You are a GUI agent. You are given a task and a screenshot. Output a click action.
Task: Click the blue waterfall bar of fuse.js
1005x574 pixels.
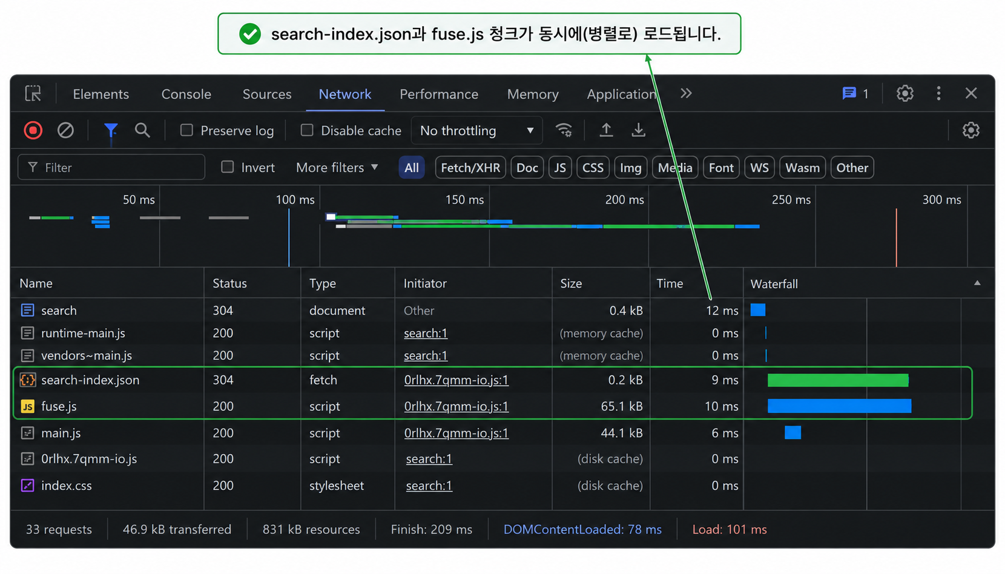(840, 406)
